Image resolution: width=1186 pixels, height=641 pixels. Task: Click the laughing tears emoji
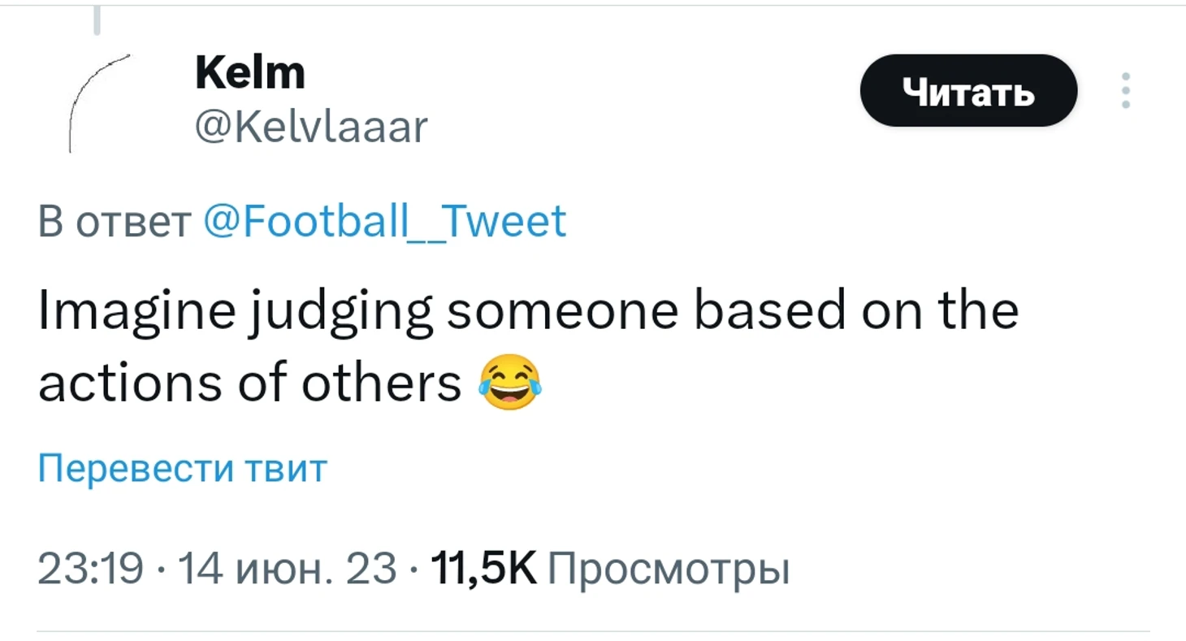click(x=511, y=382)
